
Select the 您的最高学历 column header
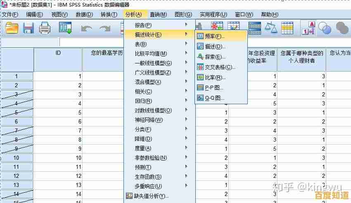[103, 59]
